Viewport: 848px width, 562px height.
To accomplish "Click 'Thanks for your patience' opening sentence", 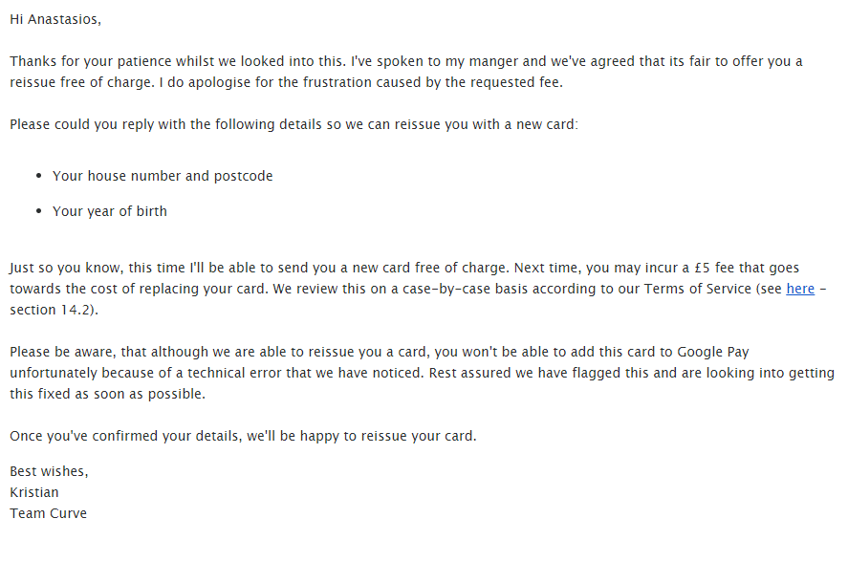I will 91,61.
